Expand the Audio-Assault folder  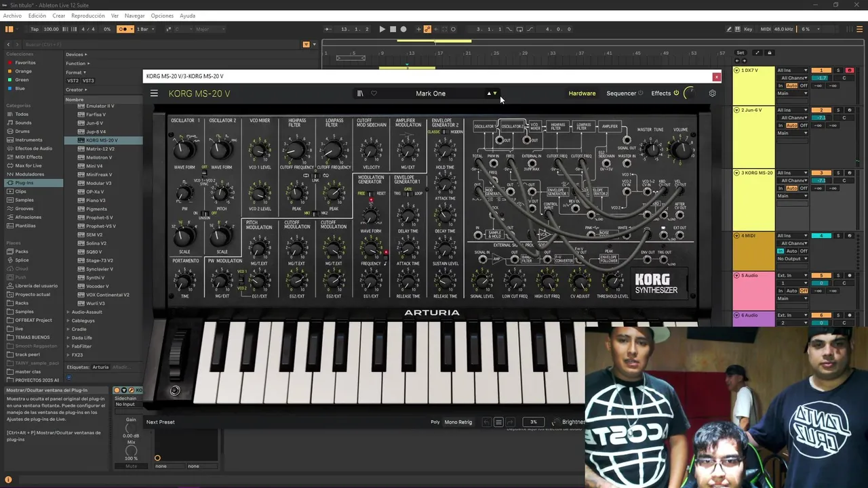pyautogui.click(x=68, y=312)
